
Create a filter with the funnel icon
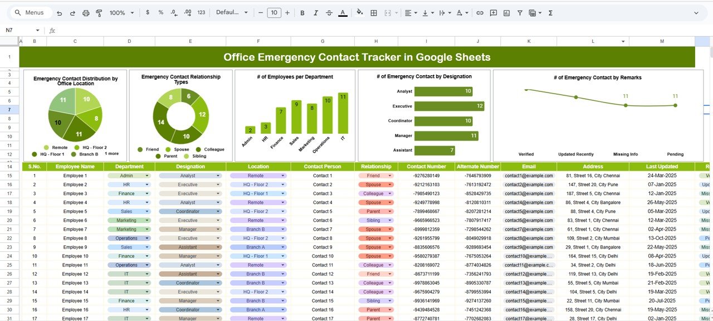click(520, 12)
